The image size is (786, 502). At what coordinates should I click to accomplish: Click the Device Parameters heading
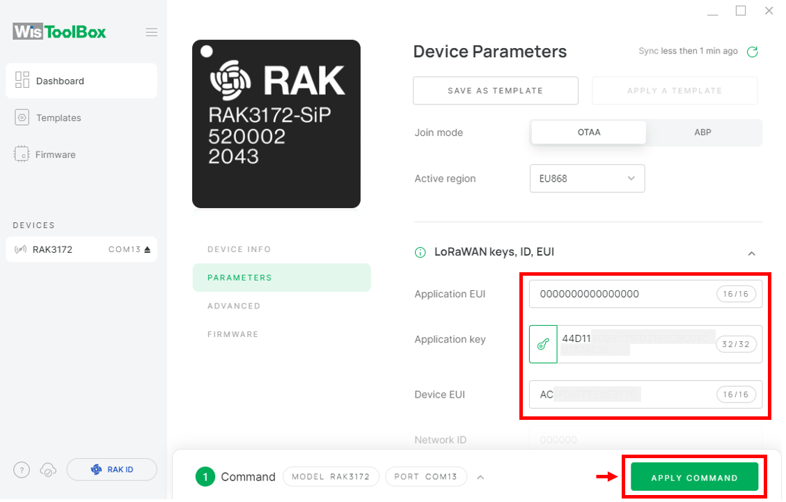pyautogui.click(x=489, y=52)
